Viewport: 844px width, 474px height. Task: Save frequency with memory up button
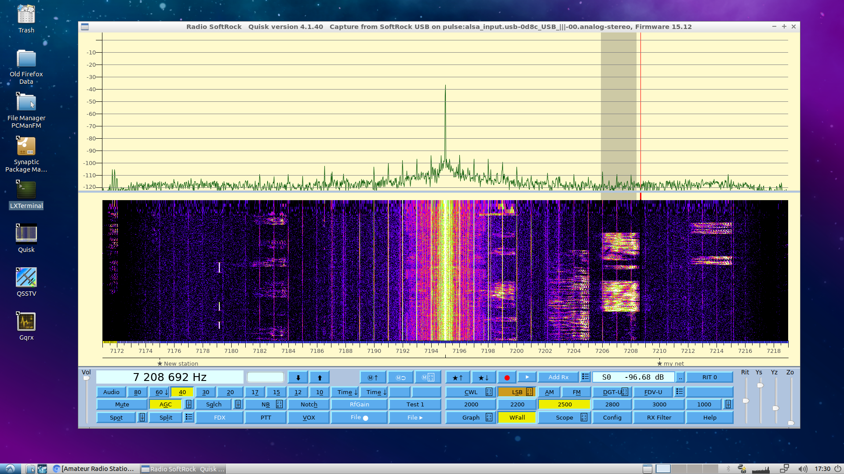[373, 377]
